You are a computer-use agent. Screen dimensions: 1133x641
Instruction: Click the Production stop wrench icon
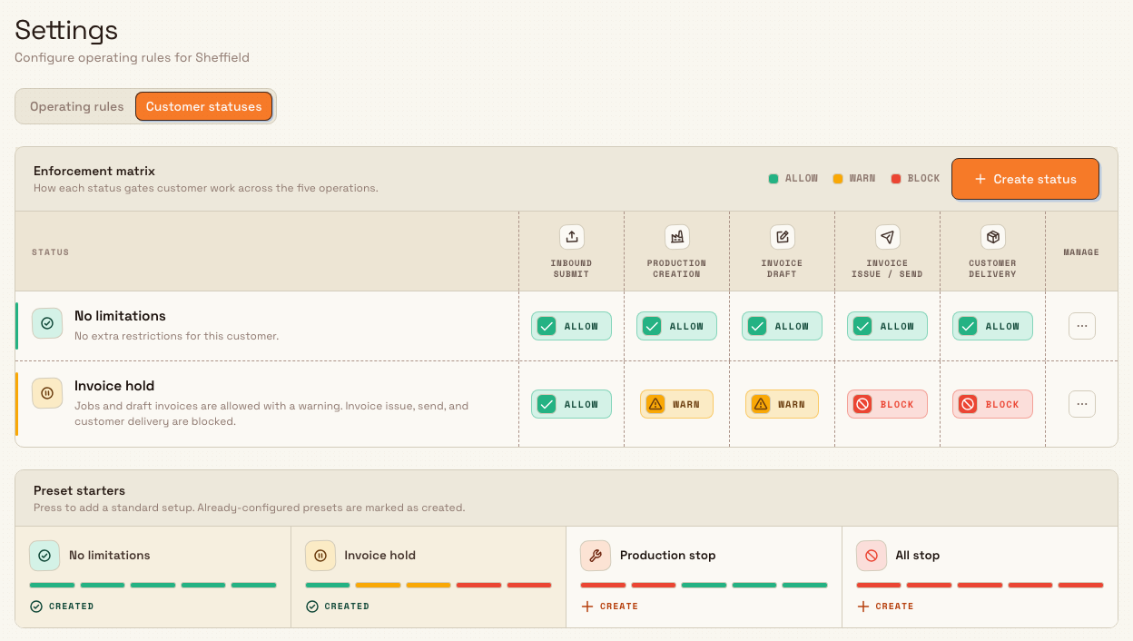(x=596, y=556)
